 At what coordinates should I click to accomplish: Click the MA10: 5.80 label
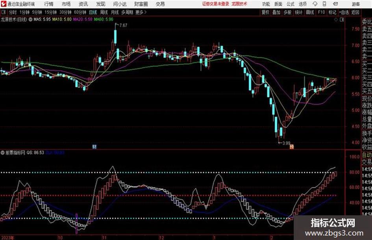pyautogui.click(x=62, y=19)
